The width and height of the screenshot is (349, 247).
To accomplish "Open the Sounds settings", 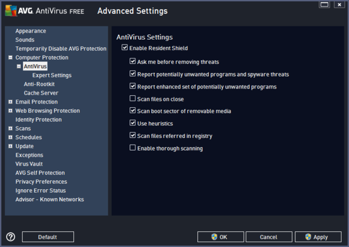I will click(x=25, y=40).
